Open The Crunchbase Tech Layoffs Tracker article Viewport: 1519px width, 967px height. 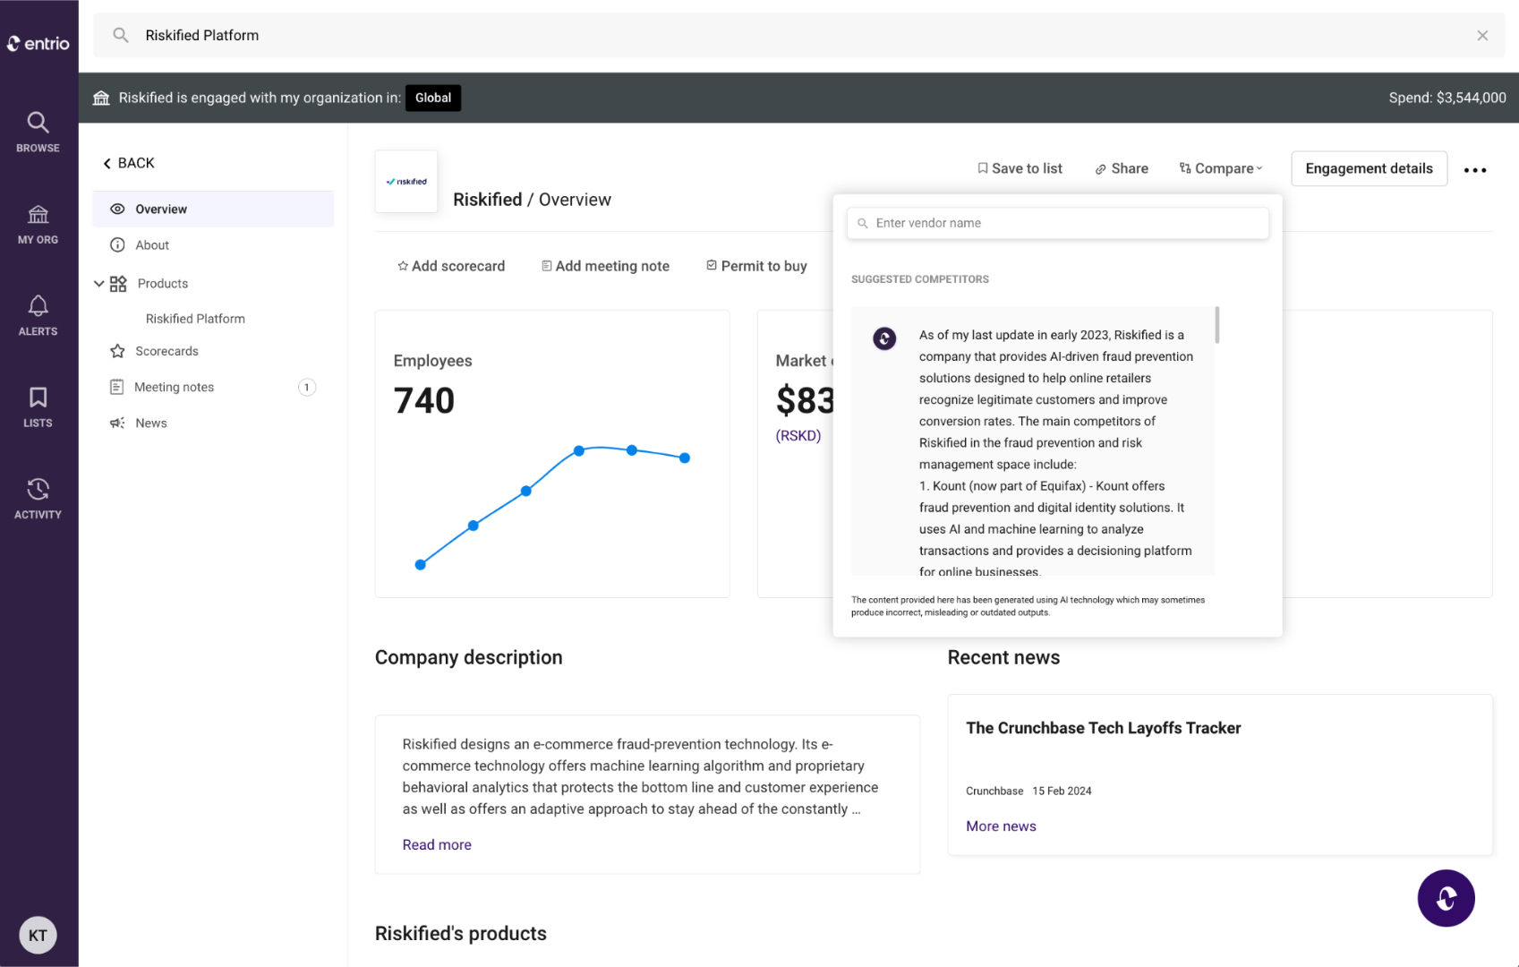tap(1103, 728)
